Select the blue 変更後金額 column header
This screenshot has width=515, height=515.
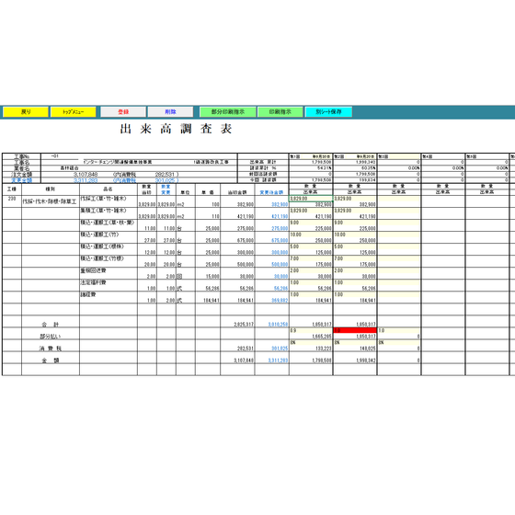pos(271,192)
